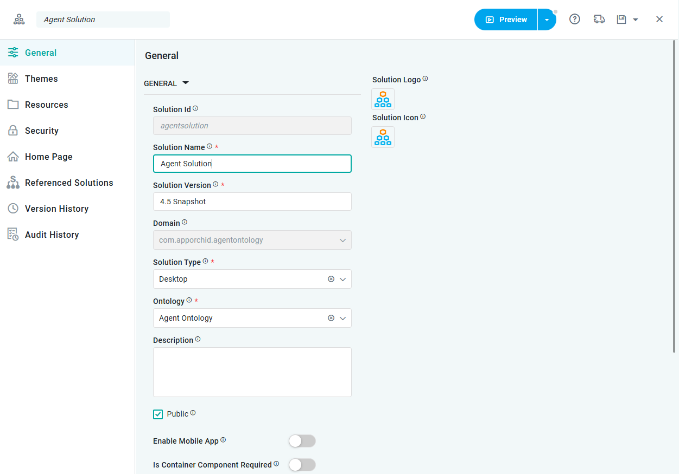The width and height of the screenshot is (679, 474).
Task: Open Preview dropdown arrow options
Action: tap(547, 20)
